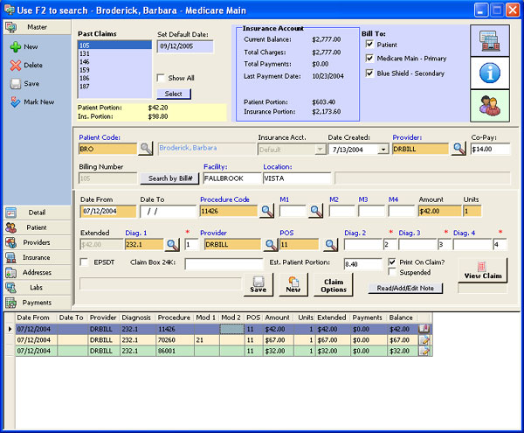The height and width of the screenshot is (433, 524).
Task: Switch to the Insurance tab
Action: tap(36, 257)
